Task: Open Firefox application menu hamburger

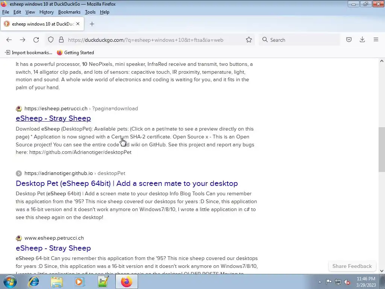Action: [x=376, y=40]
